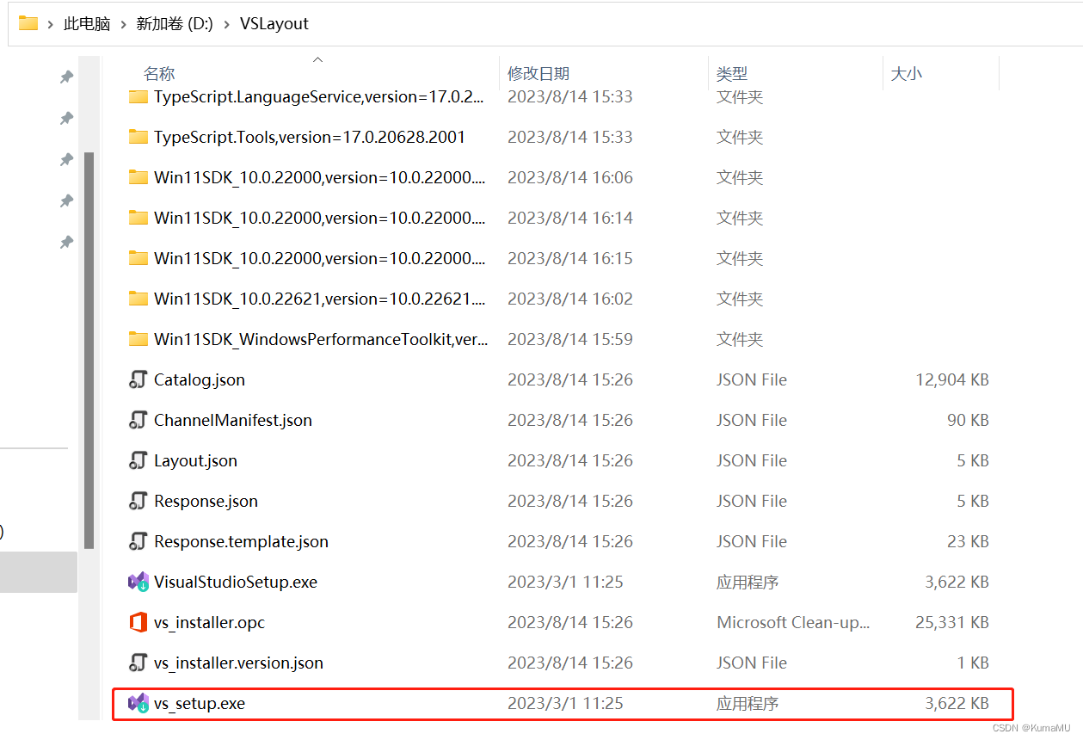This screenshot has height=740, width=1083.
Task: Select Layout.json file name
Action: (x=195, y=461)
